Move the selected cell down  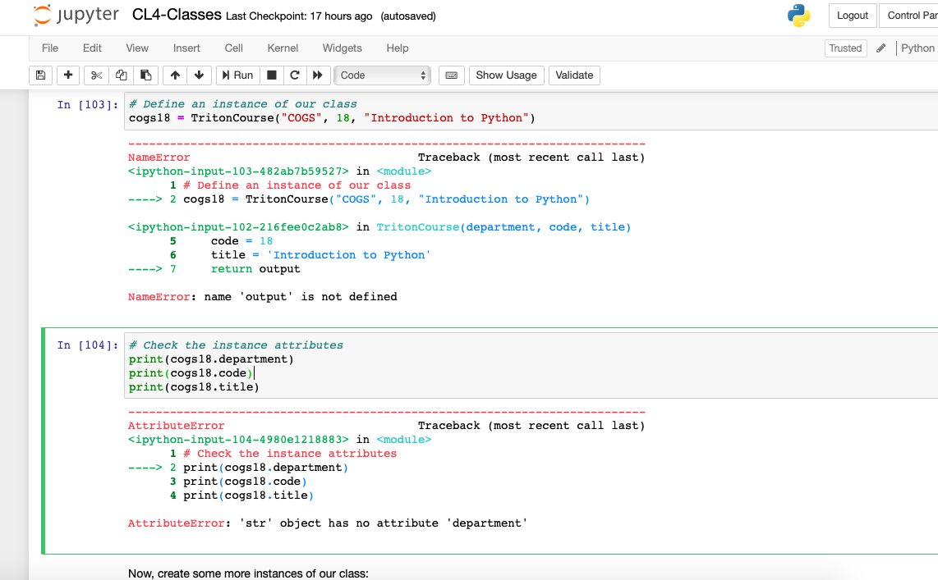click(198, 75)
